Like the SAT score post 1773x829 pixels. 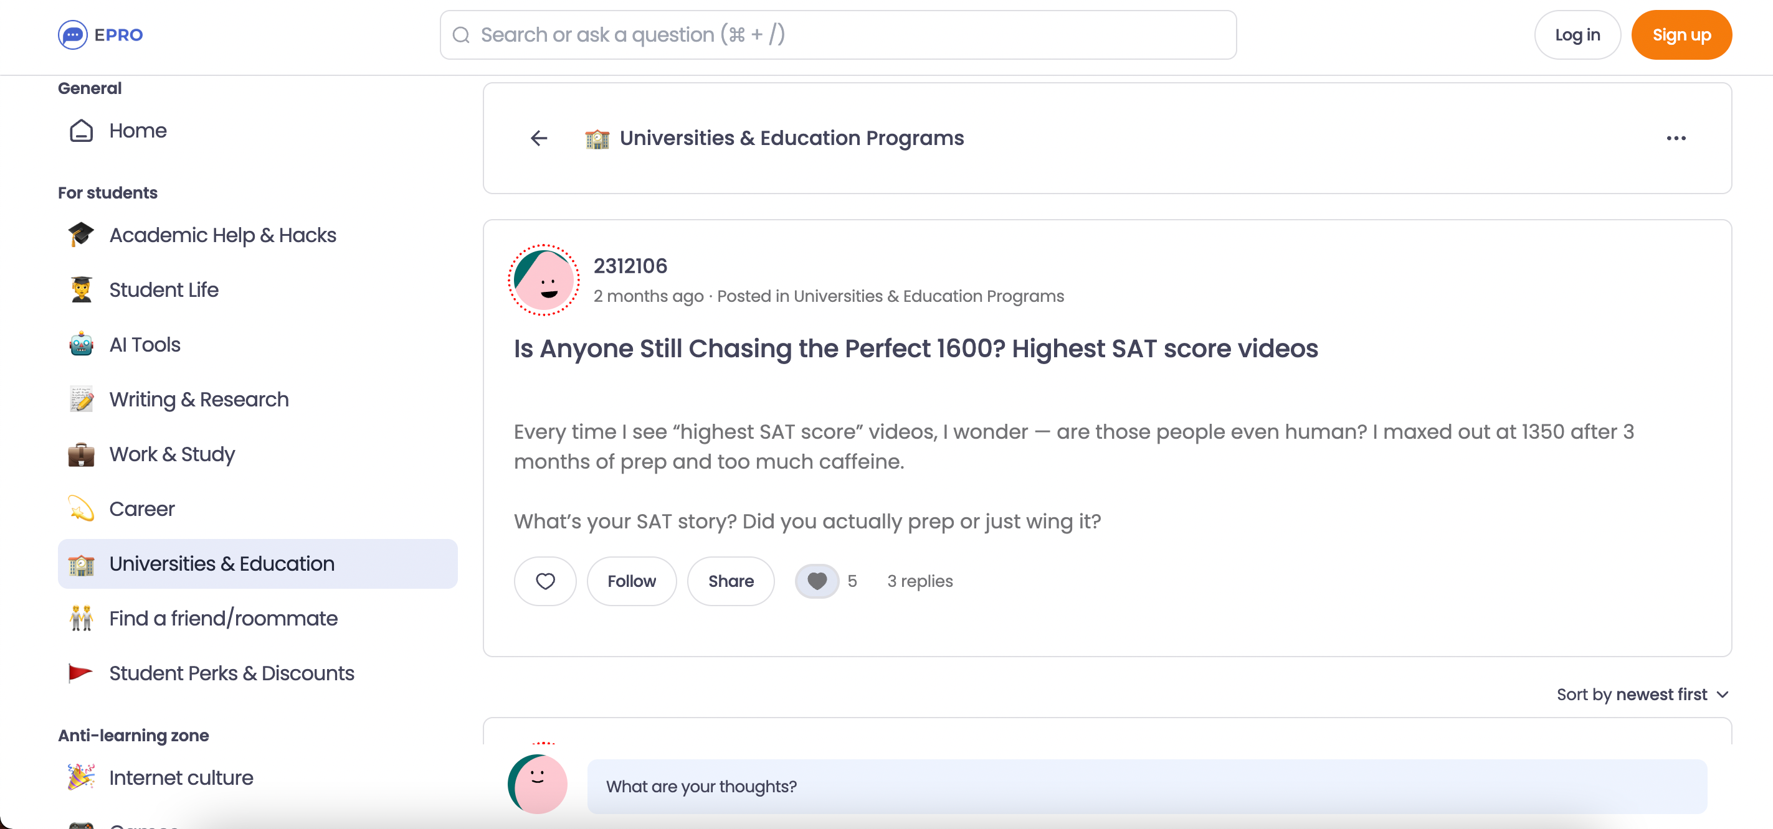[544, 581]
